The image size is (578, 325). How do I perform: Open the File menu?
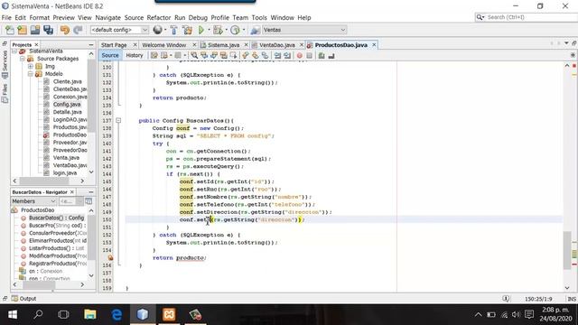6,18
